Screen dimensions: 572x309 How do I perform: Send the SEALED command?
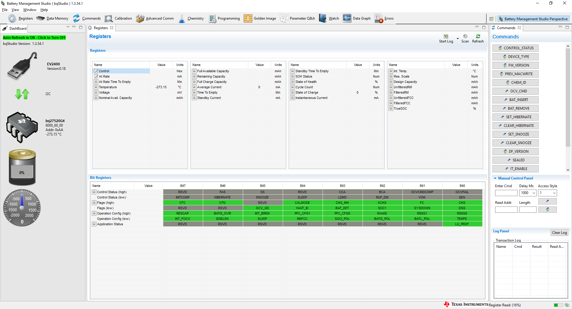coord(515,160)
